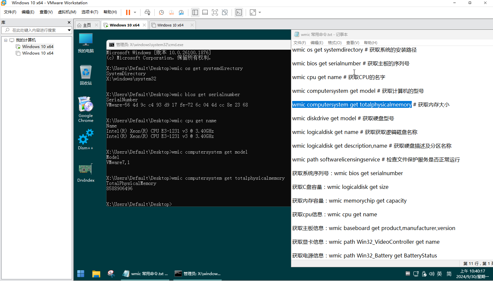
Task: Click the safely remove hardware tray icon
Action: point(424,274)
